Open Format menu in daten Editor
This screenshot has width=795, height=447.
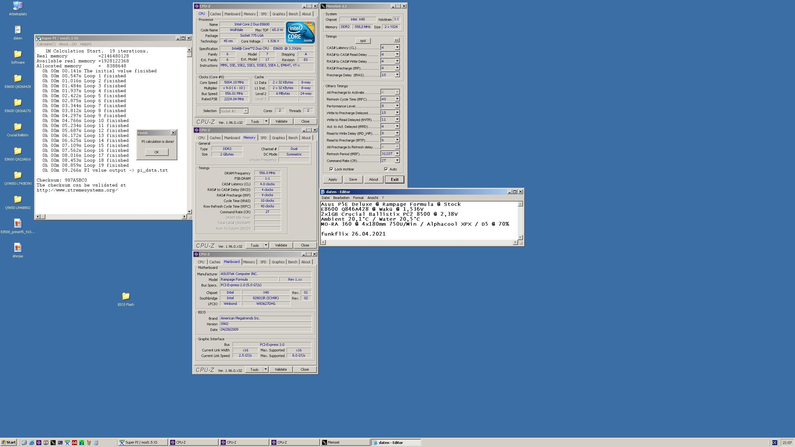point(358,198)
